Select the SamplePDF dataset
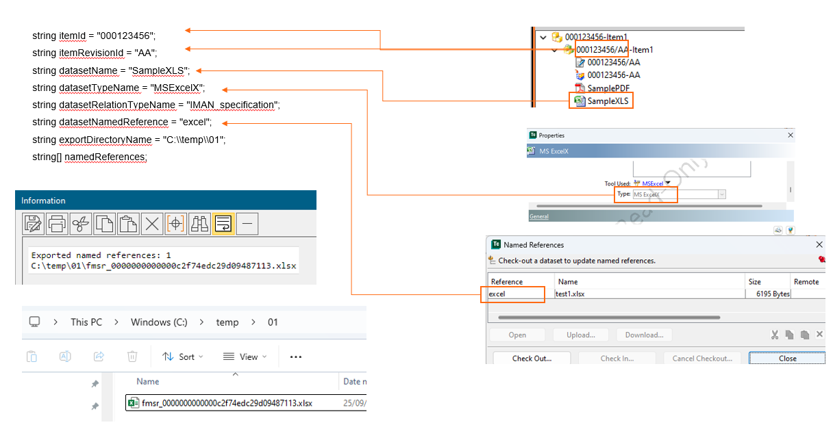This screenshot has height=427, width=833. pyautogui.click(x=608, y=88)
